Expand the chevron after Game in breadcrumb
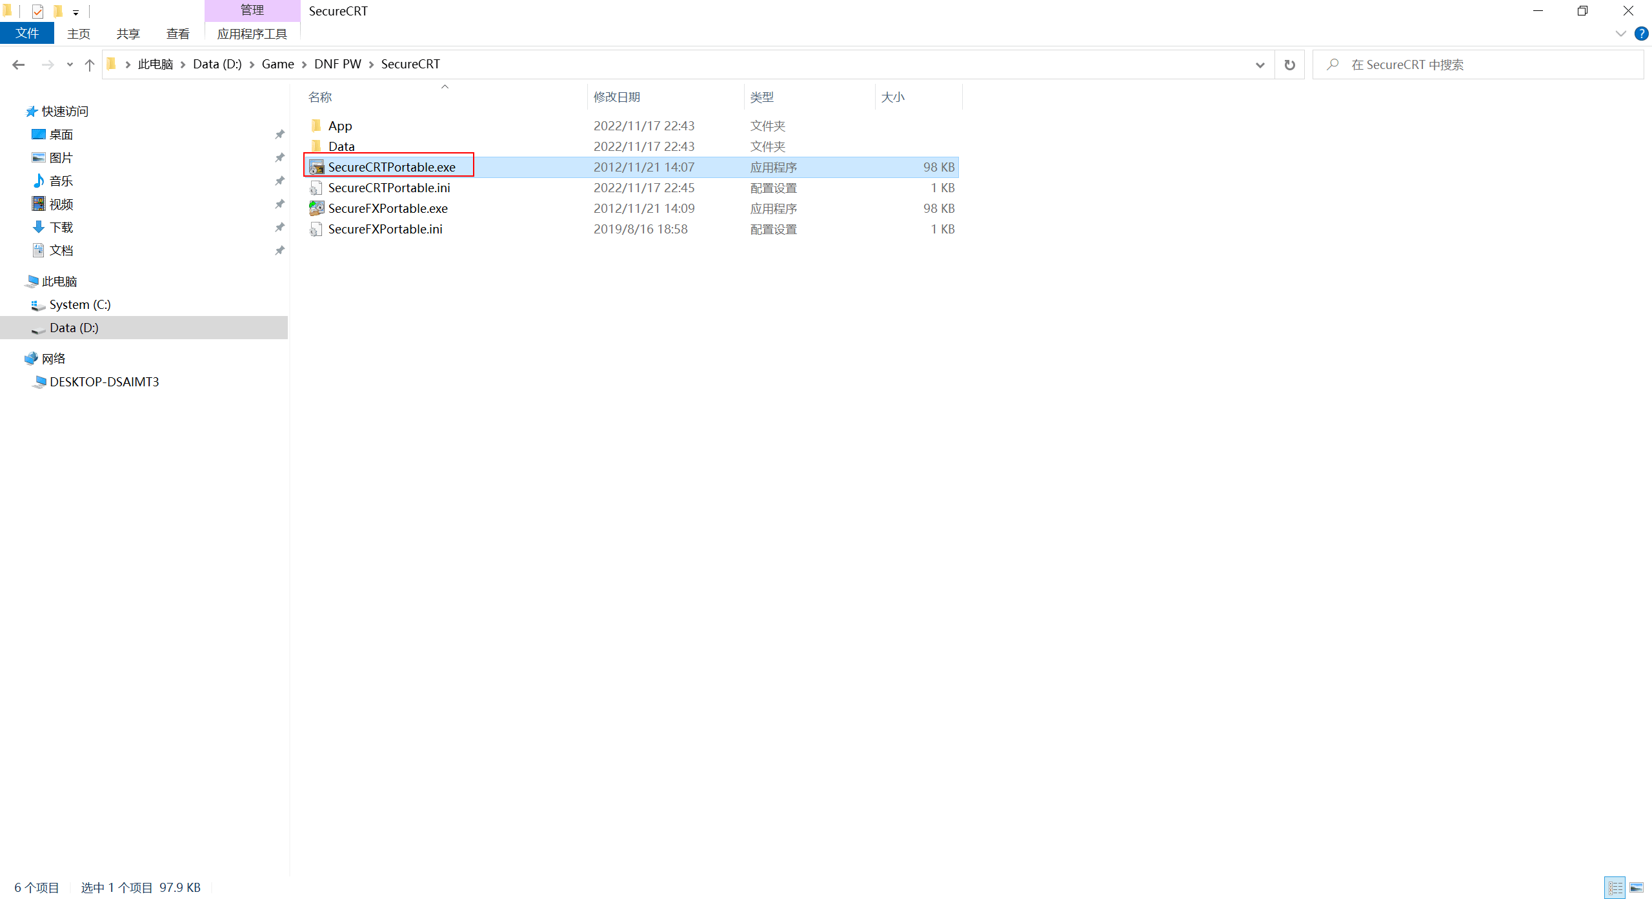The height and width of the screenshot is (899, 1652). coord(304,64)
